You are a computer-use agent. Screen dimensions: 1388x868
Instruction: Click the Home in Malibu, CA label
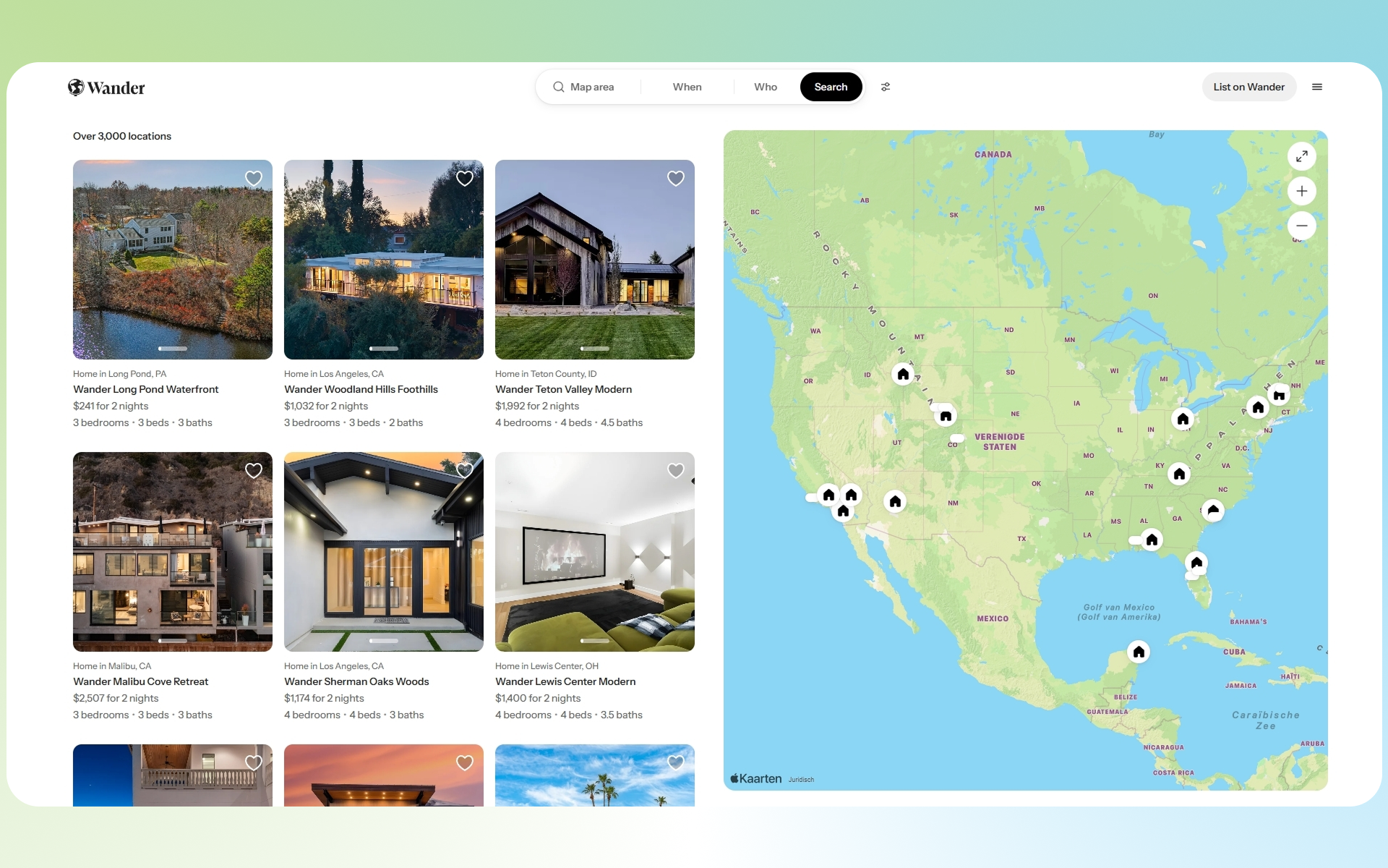(x=112, y=666)
